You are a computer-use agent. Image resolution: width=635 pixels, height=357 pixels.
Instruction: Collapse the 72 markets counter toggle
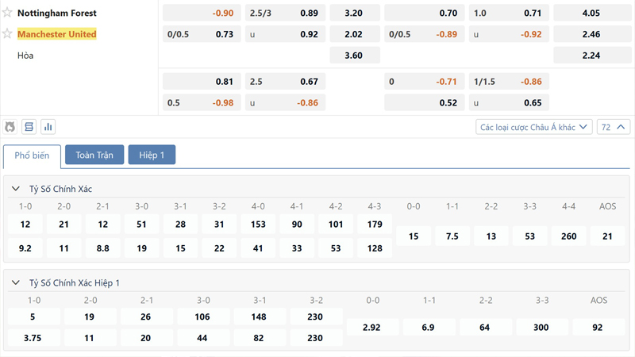615,127
